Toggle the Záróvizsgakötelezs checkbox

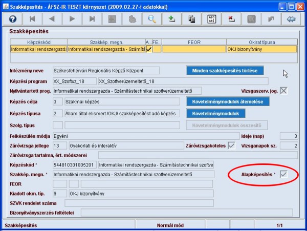(x=232, y=146)
